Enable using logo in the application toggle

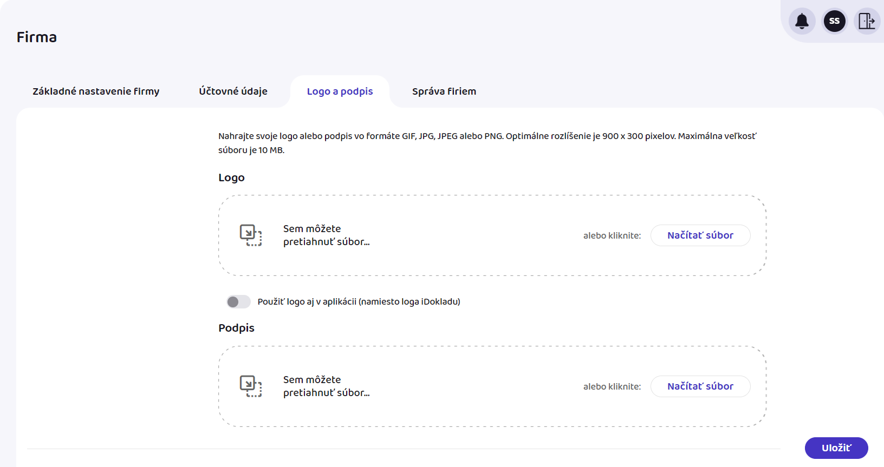point(238,301)
